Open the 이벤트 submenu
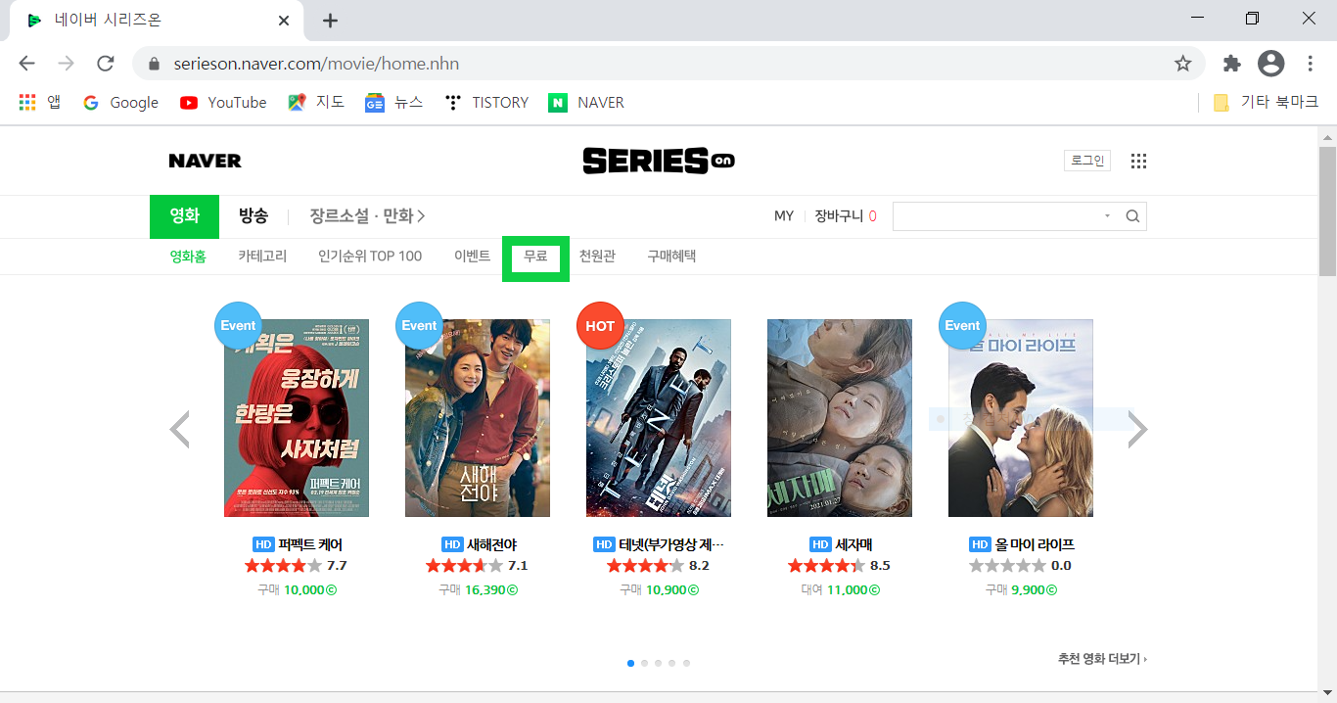The width and height of the screenshot is (1337, 703). point(472,257)
